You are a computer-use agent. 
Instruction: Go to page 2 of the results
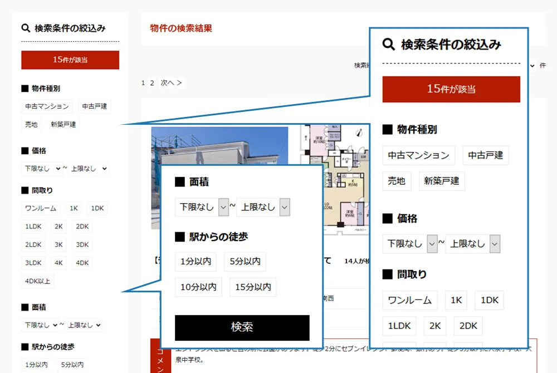[152, 83]
